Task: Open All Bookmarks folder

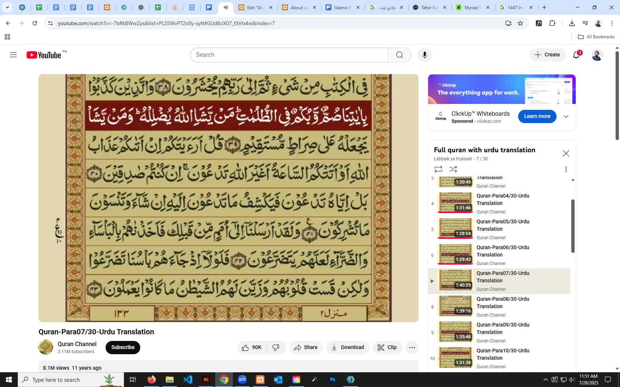Action: click(596, 37)
